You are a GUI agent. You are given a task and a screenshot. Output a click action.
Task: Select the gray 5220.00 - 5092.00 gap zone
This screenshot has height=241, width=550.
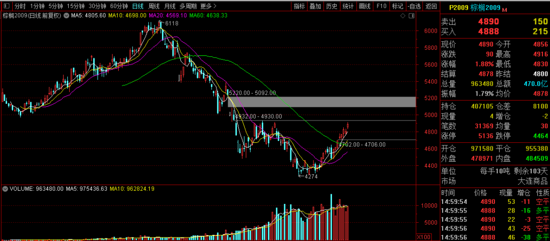[x=322, y=102]
